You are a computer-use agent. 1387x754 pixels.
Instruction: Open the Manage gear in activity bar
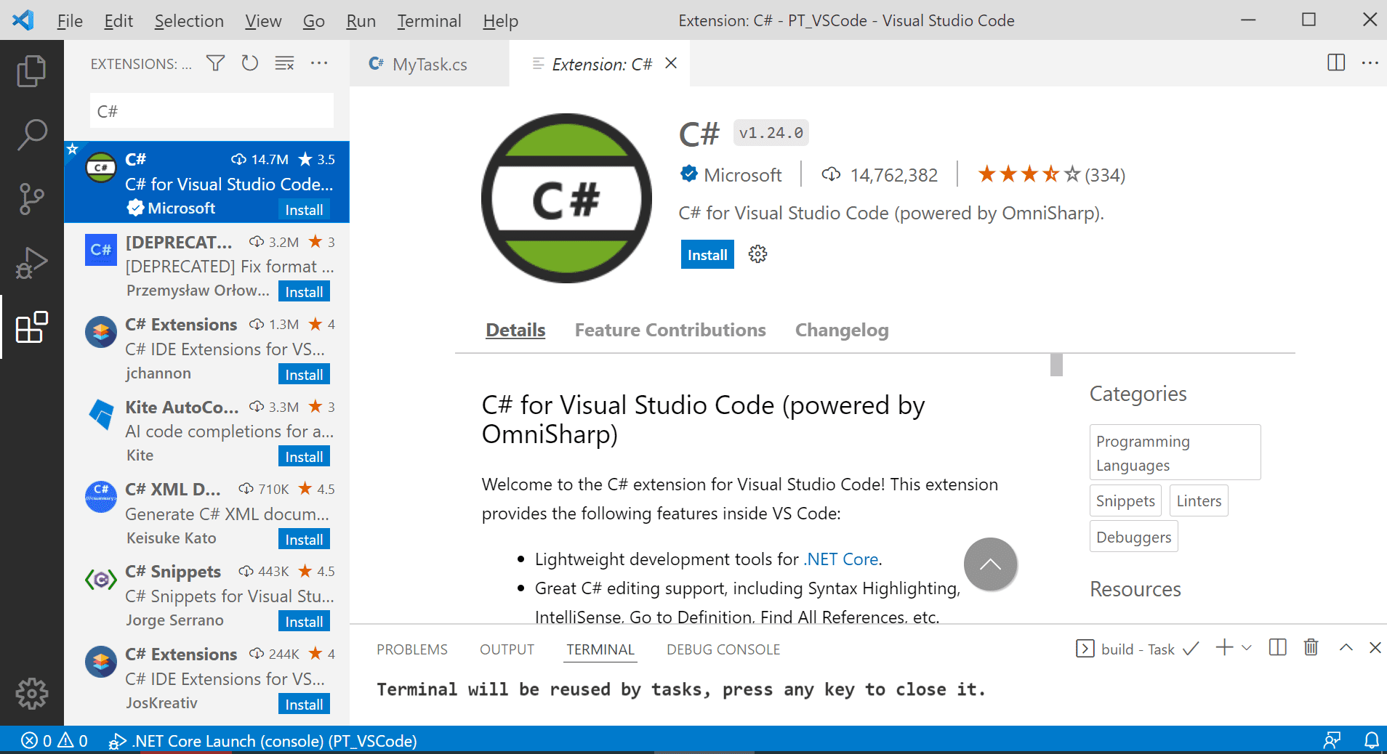click(31, 694)
